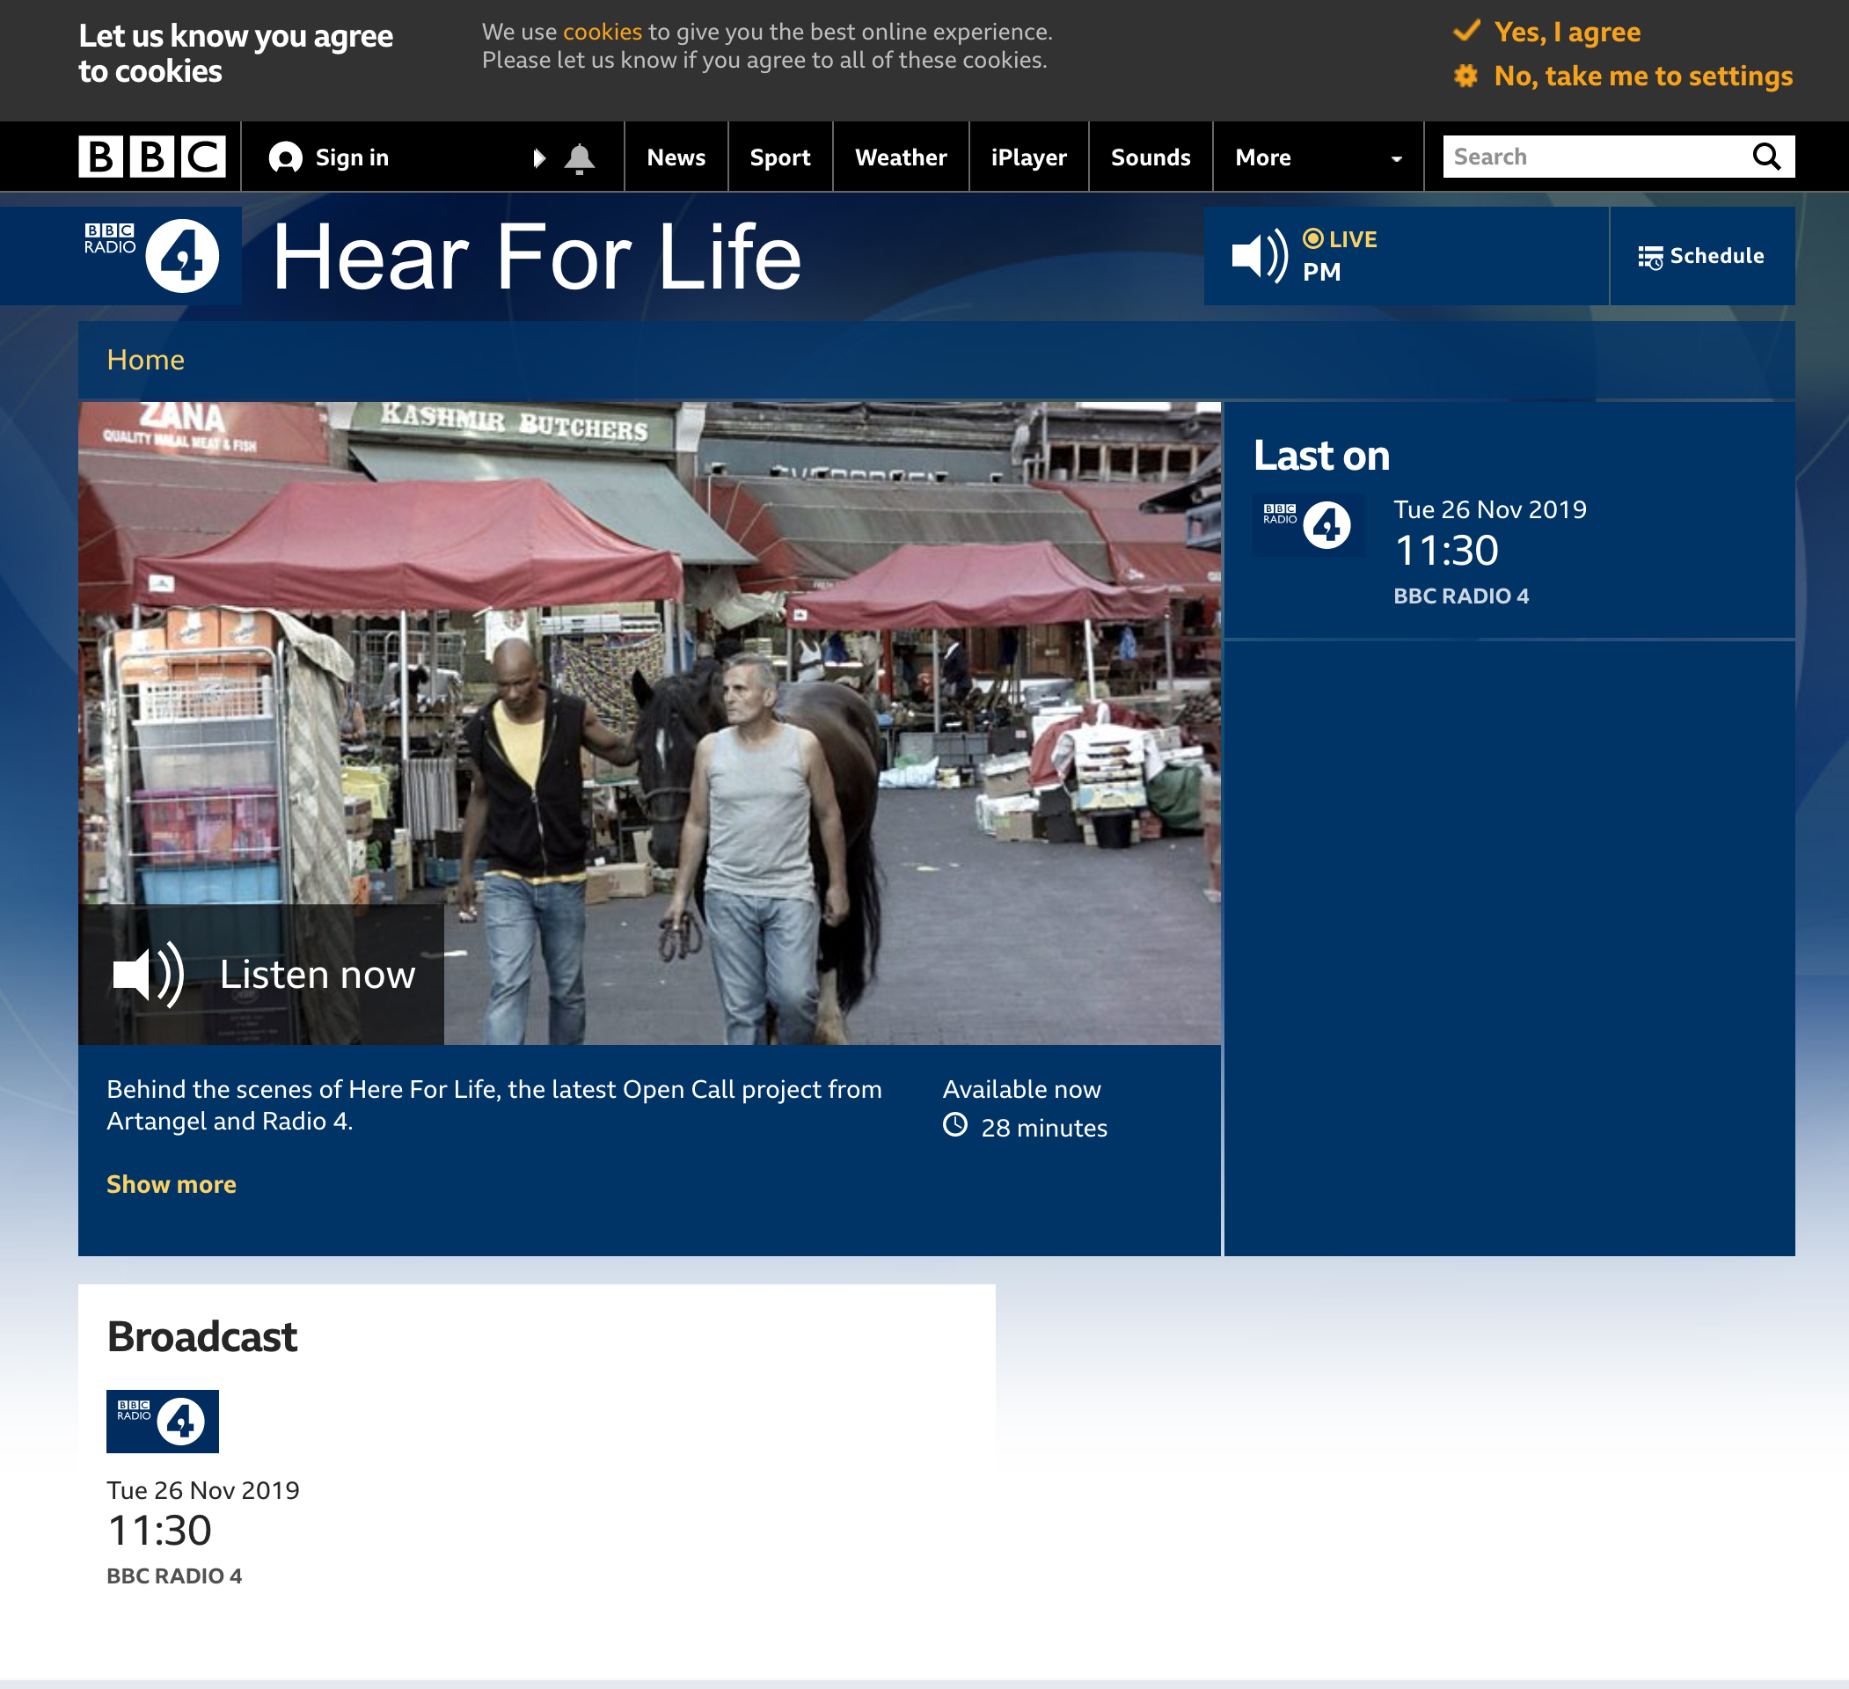
Task: Click the BBC logo in the header
Action: coord(151,157)
